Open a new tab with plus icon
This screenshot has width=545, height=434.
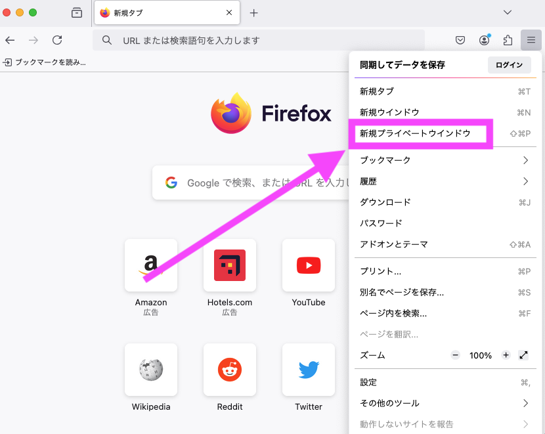253,13
